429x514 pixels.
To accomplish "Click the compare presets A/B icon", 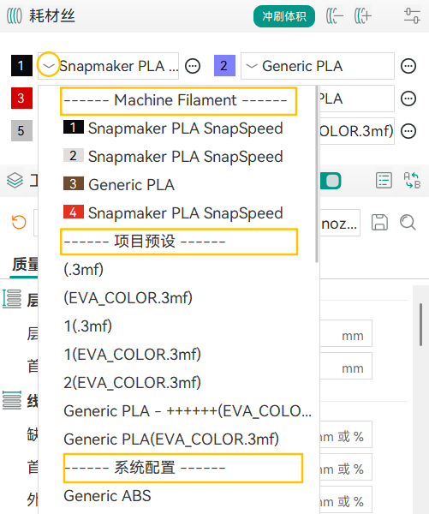I will click(x=412, y=180).
